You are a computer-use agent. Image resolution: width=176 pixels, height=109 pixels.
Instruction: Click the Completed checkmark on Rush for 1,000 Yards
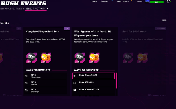[x=149, y=95]
